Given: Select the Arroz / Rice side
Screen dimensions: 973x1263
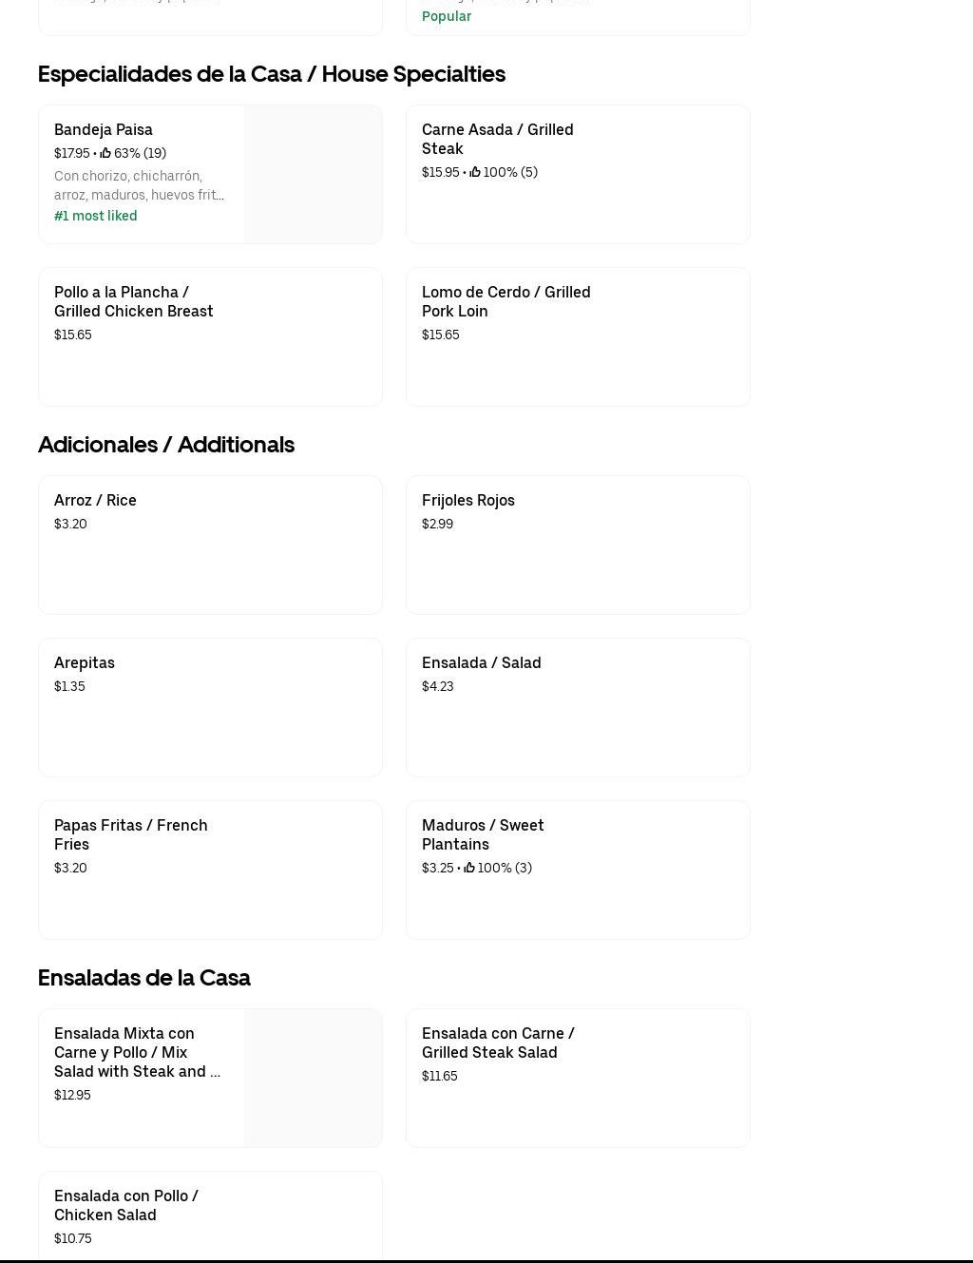Looking at the screenshot, I should [95, 500].
